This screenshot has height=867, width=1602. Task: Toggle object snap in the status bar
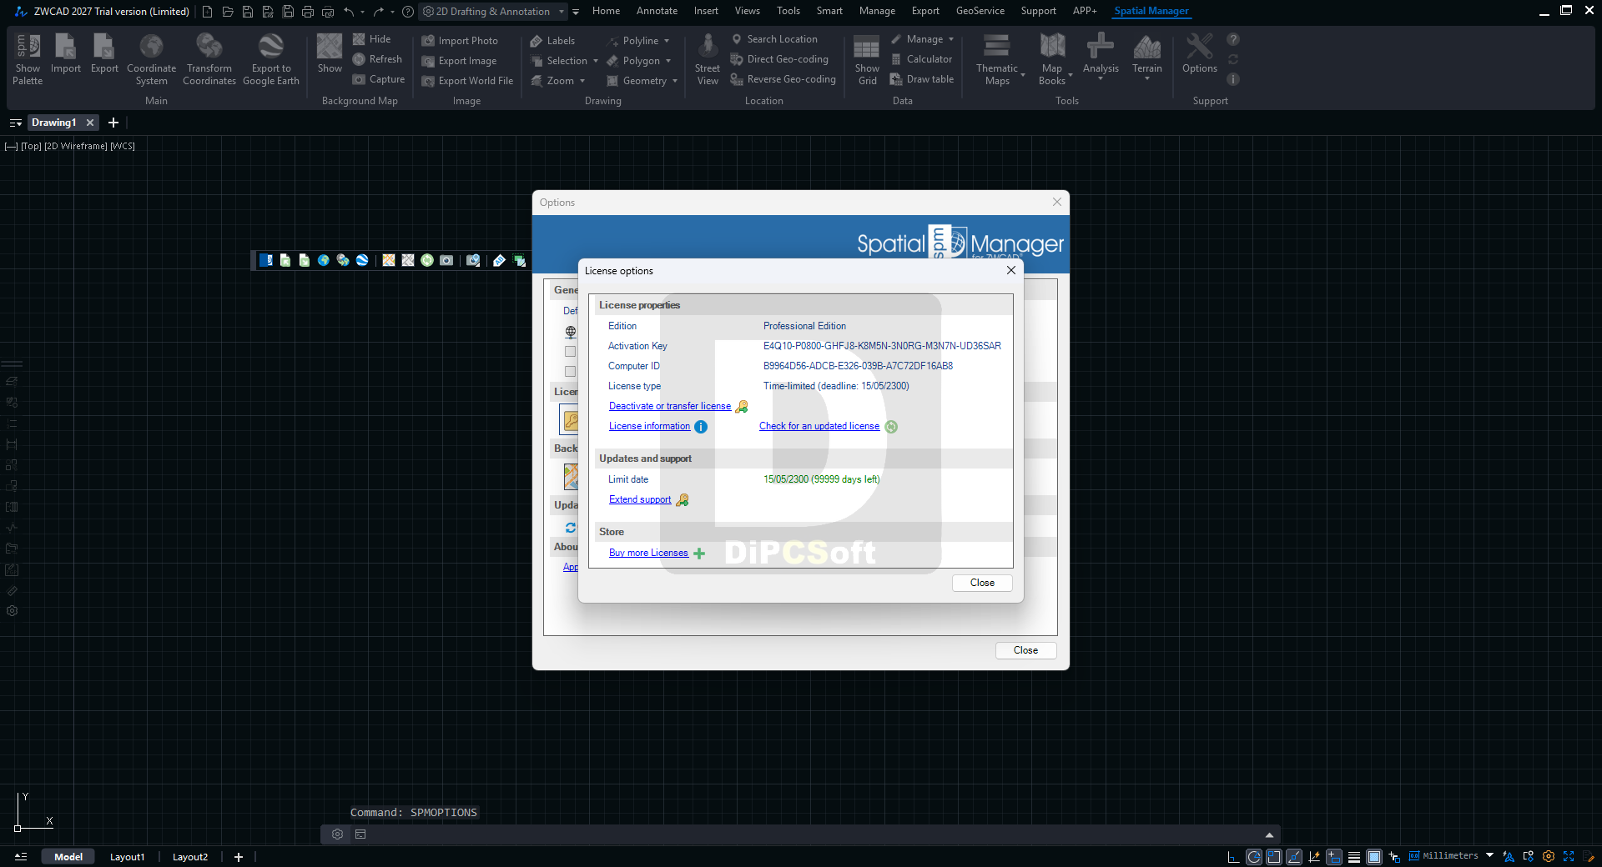tap(1274, 857)
